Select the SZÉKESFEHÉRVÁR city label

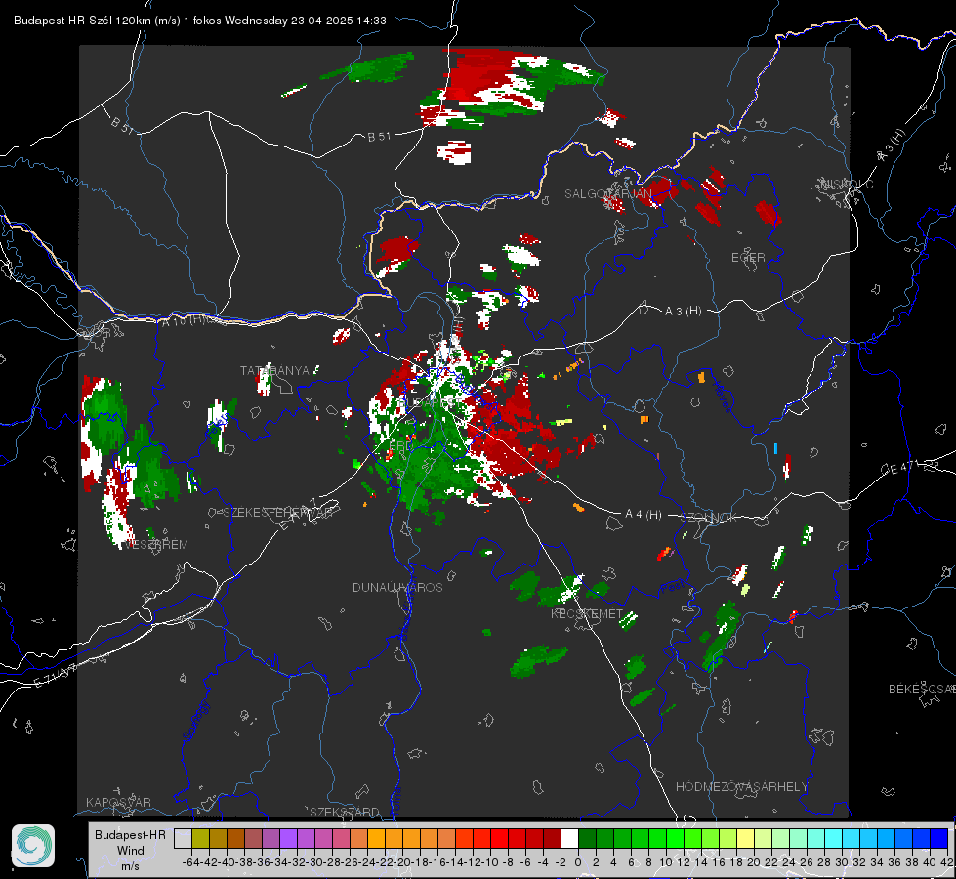(280, 513)
